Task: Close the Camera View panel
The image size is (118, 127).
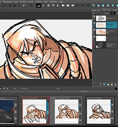Action: (x=116, y=10)
